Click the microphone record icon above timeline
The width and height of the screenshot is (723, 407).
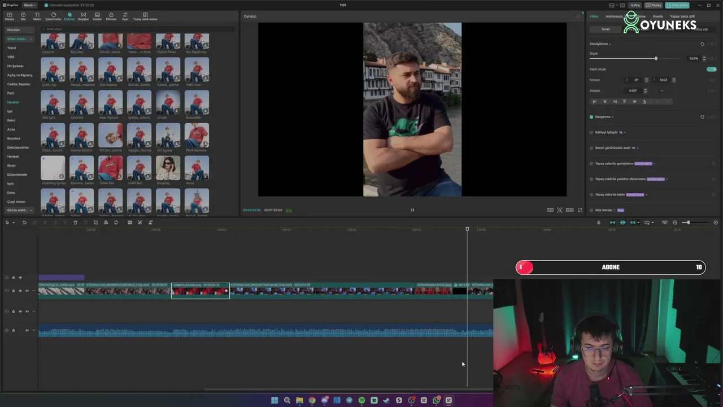pyautogui.click(x=599, y=223)
